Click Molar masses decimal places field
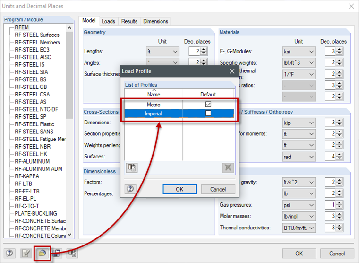This screenshot has height=263, width=359. coord(330,216)
